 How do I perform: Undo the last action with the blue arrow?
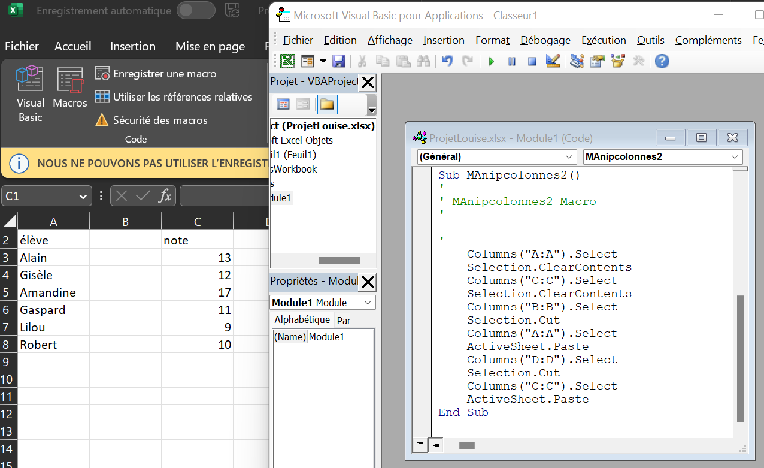tap(447, 61)
